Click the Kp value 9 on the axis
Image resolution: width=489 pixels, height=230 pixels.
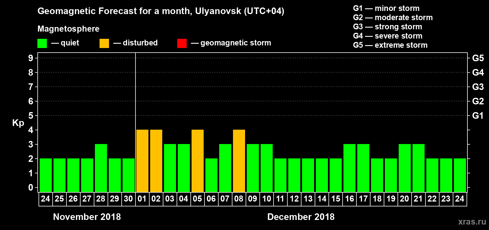tap(31, 58)
